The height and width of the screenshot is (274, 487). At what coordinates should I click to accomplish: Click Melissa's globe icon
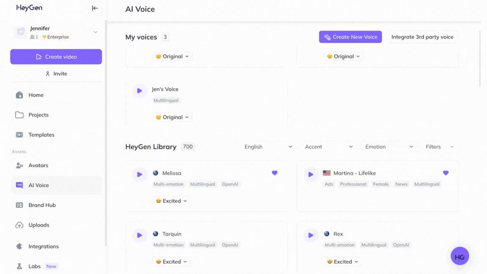[x=156, y=173]
